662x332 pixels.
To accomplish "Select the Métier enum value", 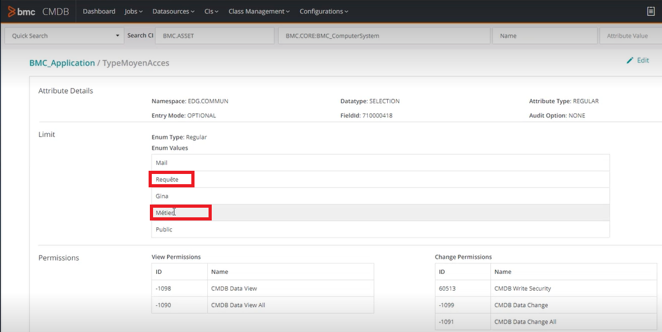I will point(380,213).
